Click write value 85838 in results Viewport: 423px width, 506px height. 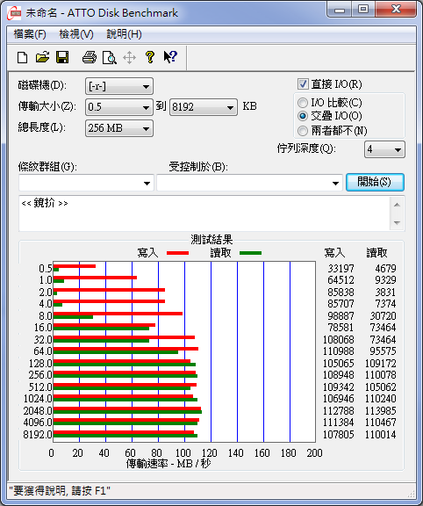pyautogui.click(x=341, y=293)
